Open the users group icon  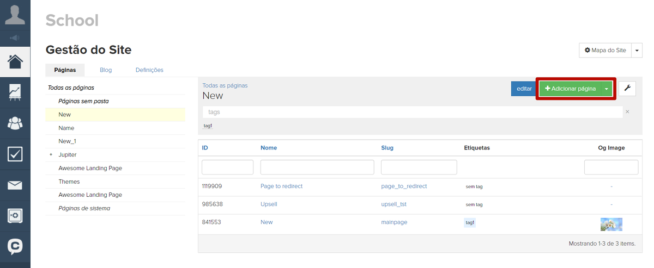(x=15, y=123)
